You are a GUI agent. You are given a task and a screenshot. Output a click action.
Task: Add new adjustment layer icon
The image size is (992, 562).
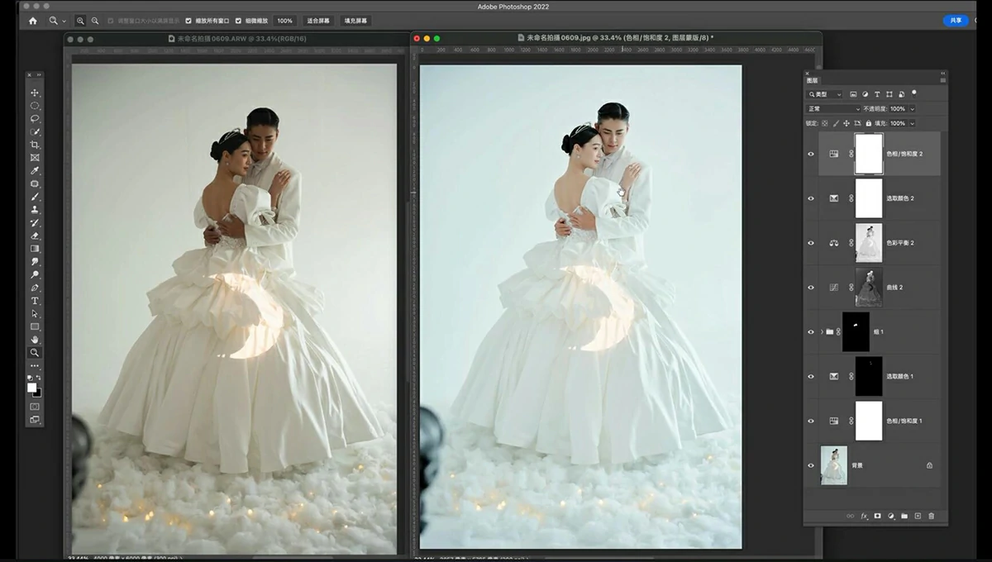[891, 516]
